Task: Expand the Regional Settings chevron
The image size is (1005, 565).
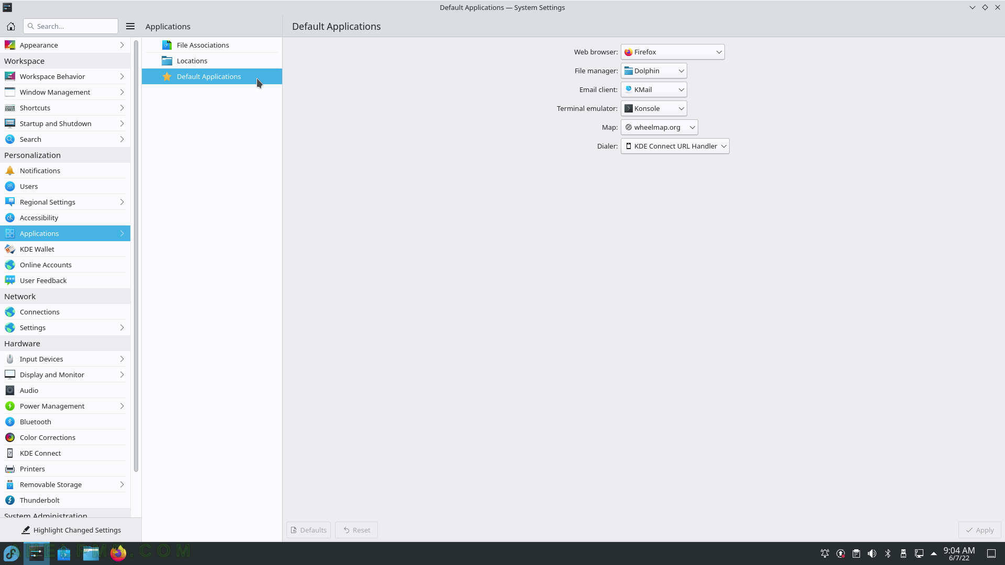Action: click(122, 202)
